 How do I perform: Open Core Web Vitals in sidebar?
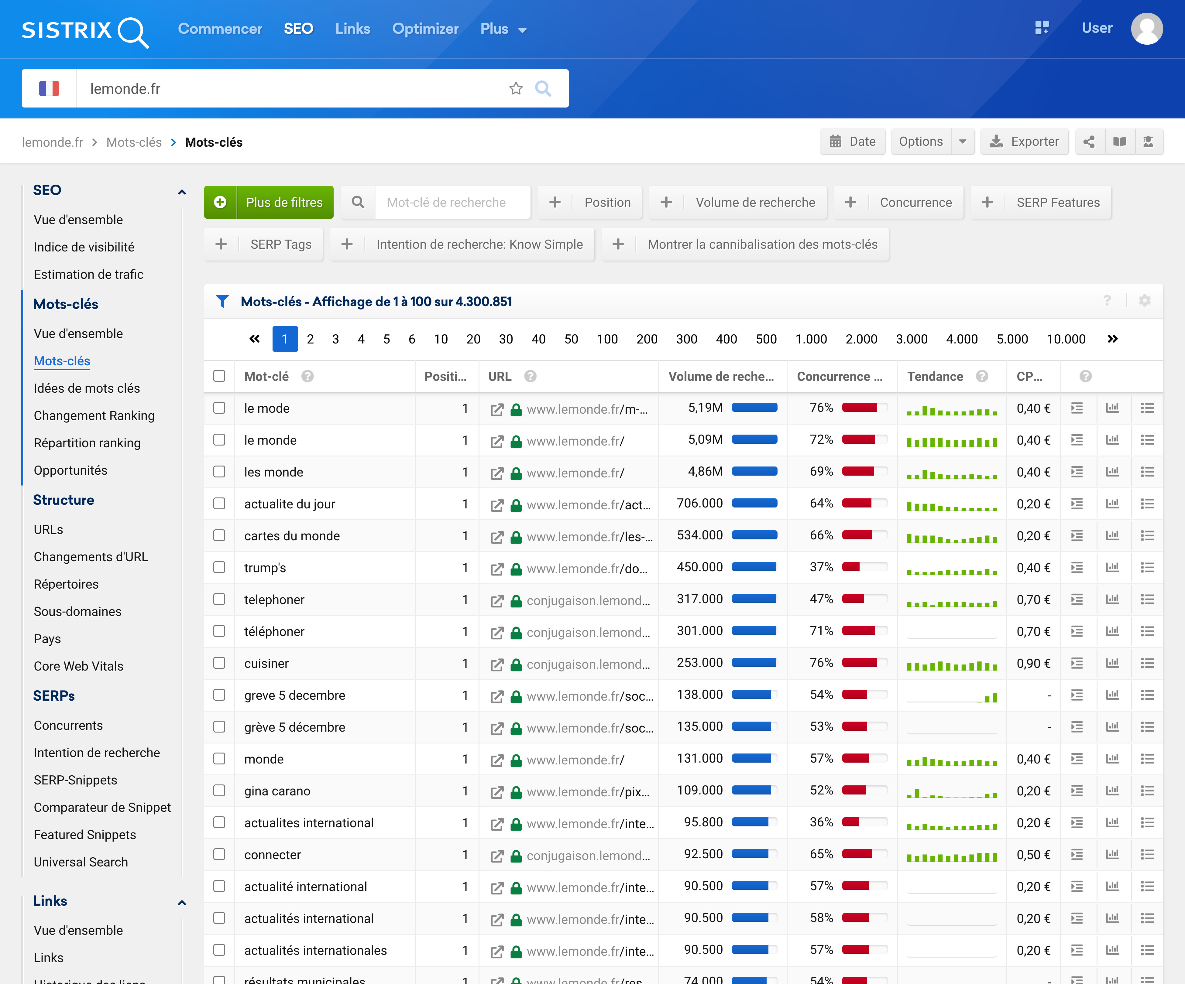pyautogui.click(x=78, y=666)
